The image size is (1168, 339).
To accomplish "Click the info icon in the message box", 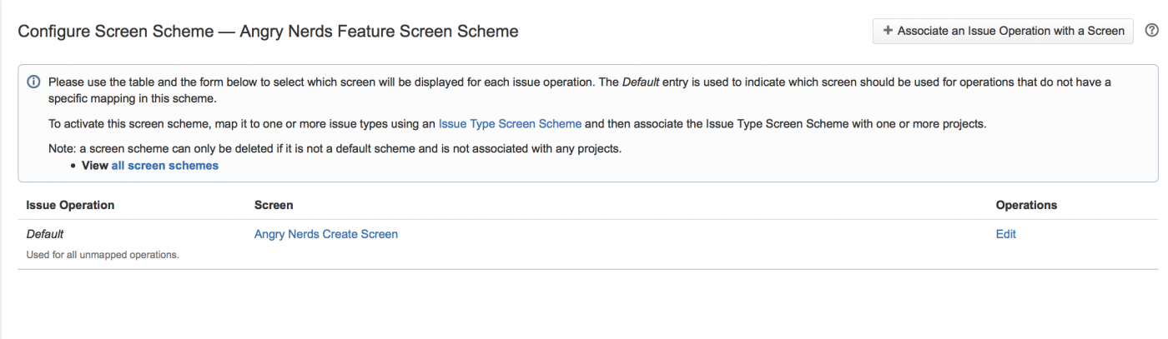I will pos(33,82).
